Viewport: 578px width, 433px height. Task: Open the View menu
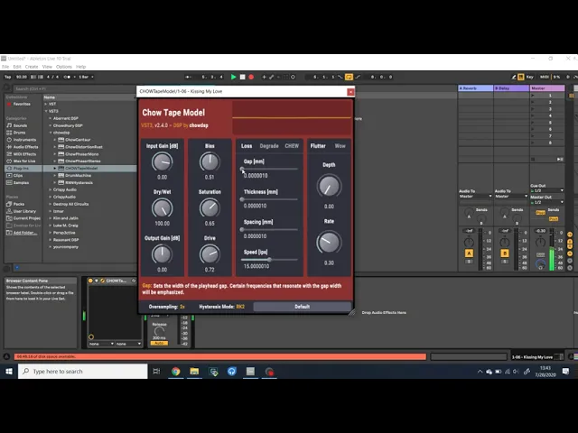click(47, 67)
